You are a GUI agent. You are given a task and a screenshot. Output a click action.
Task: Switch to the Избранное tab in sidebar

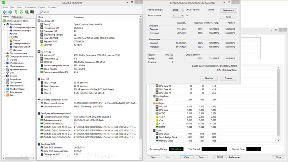click(17, 17)
